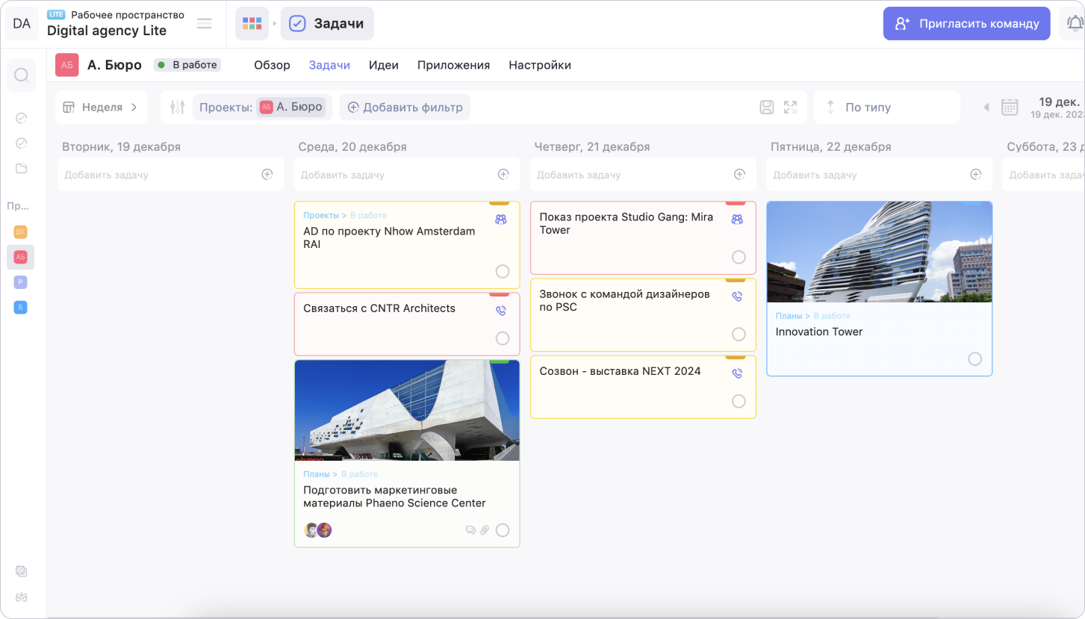Viewport: 1085px width, 619px height.
Task: Go to the Настройки tab
Action: tap(540, 65)
